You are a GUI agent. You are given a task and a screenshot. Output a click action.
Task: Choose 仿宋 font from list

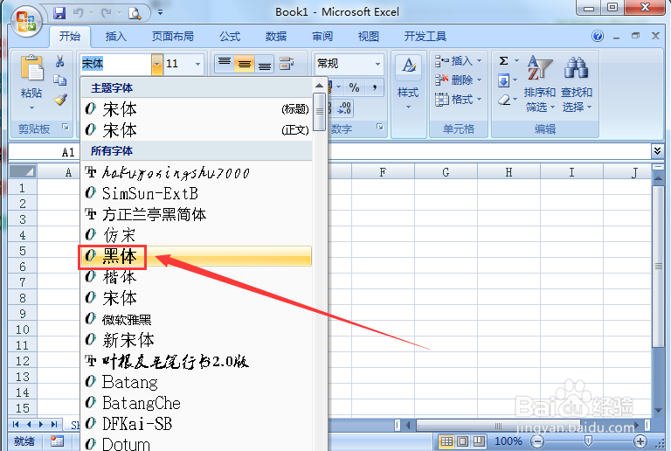(197, 235)
